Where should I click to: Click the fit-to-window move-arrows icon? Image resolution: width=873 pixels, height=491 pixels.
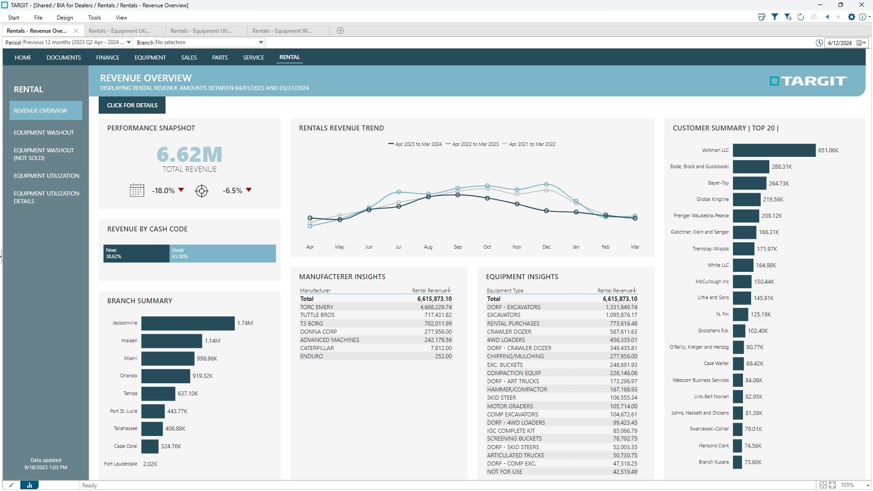tap(823, 485)
